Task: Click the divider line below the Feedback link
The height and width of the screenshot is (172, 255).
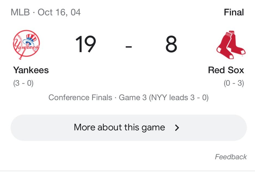Action: coord(127,171)
